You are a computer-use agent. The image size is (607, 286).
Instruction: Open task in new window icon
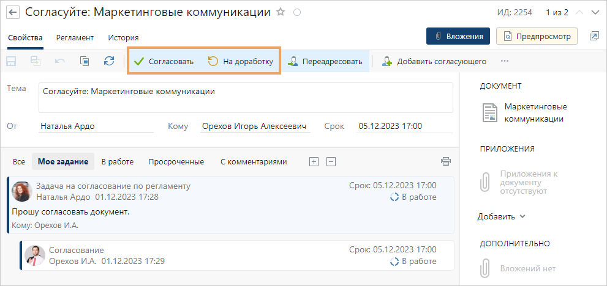(594, 37)
